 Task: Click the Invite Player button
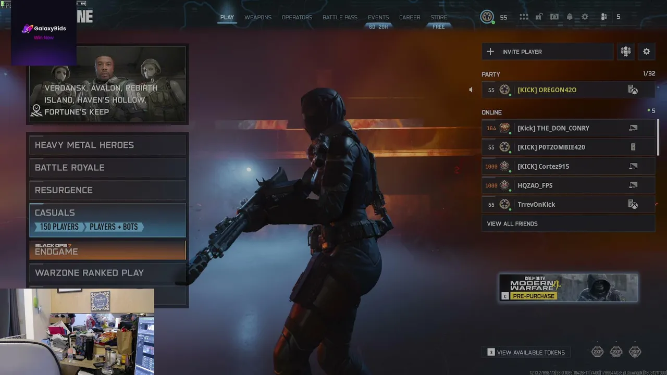coord(548,52)
